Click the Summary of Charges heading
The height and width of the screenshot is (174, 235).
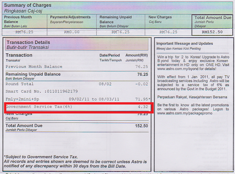(x=28, y=5)
